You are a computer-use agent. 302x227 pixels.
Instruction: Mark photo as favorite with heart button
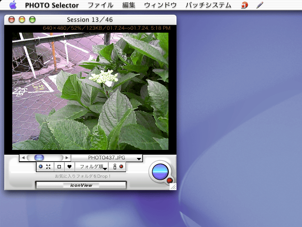click(69, 166)
